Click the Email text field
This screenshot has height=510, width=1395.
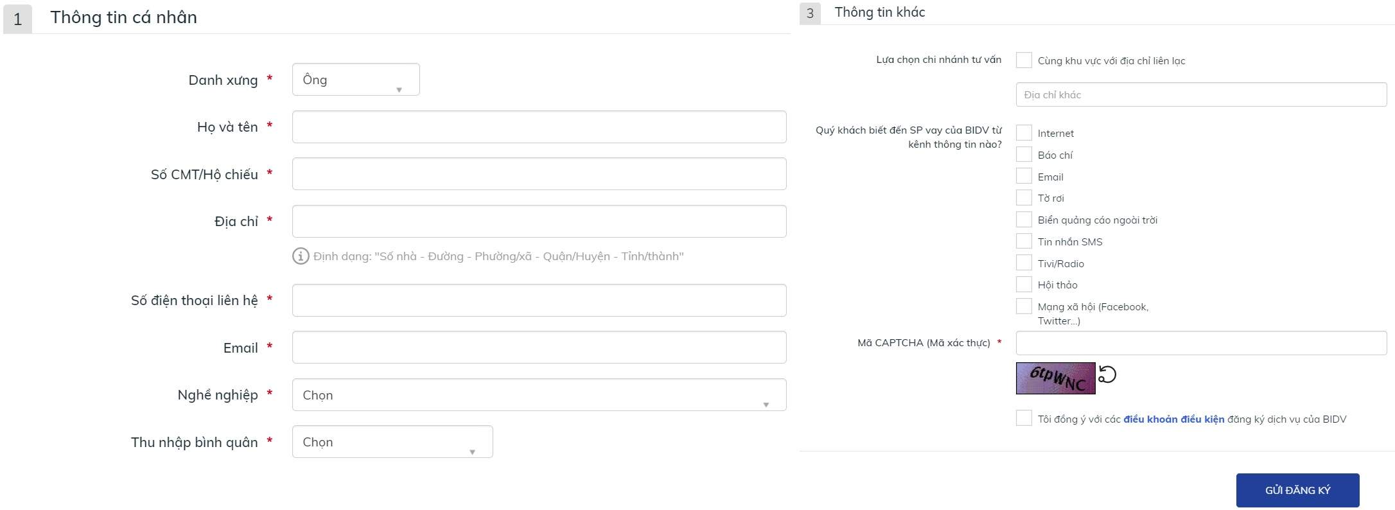pyautogui.click(x=539, y=347)
